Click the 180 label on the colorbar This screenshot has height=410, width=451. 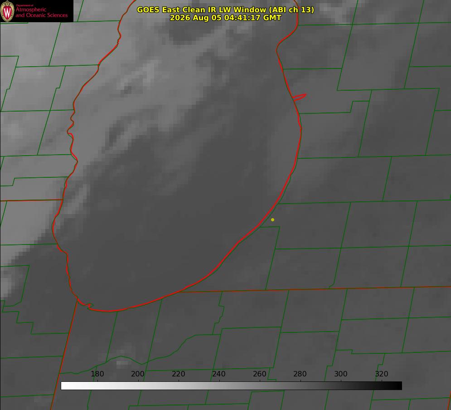[x=97, y=374]
